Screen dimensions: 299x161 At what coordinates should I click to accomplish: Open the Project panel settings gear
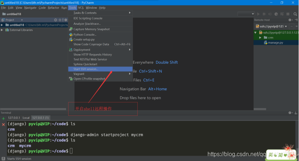click(66, 20)
